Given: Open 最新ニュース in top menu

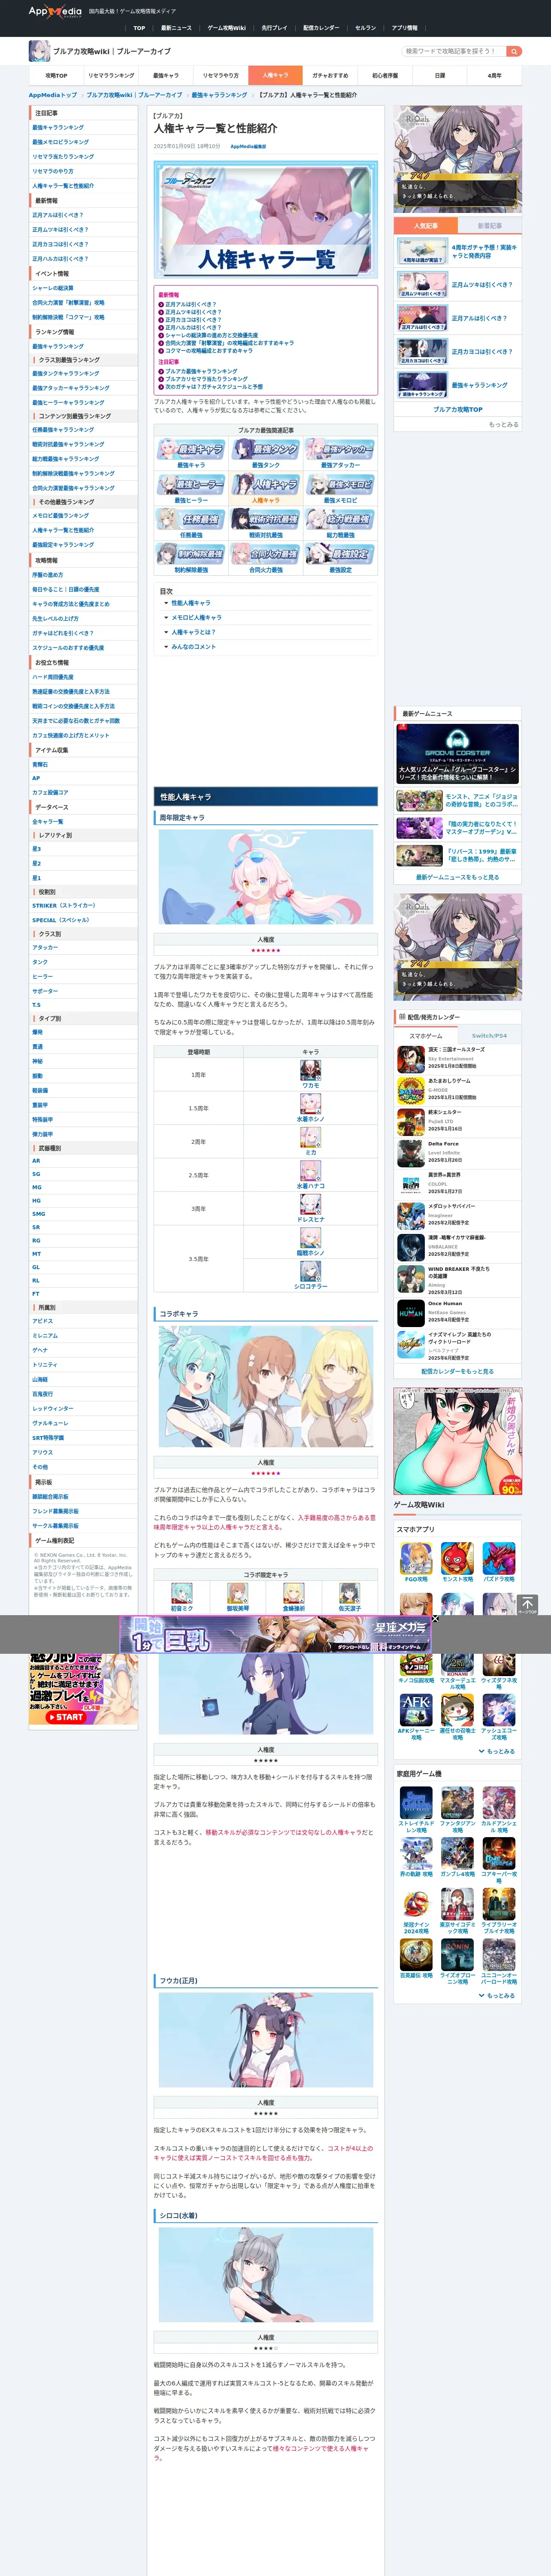Looking at the screenshot, I should coord(176,28).
